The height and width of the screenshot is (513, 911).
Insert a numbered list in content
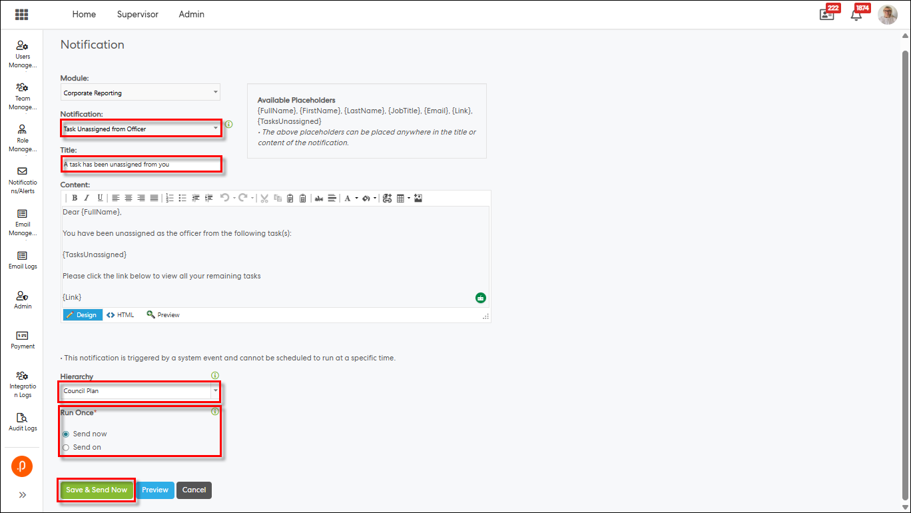[169, 198]
